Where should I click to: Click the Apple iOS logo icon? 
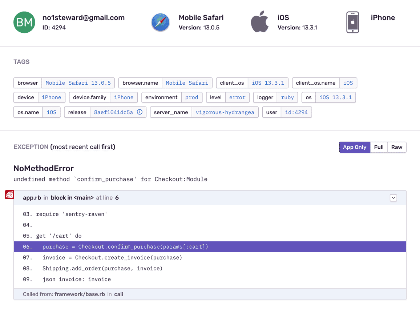point(260,22)
